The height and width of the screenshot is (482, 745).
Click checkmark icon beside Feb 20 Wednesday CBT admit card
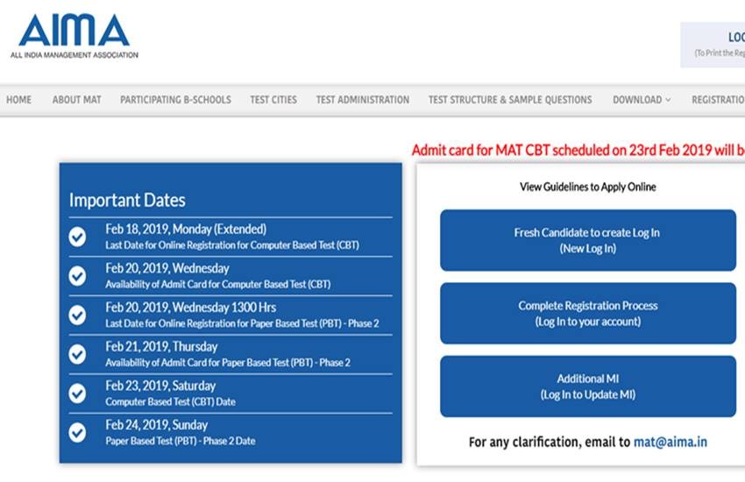tap(78, 275)
